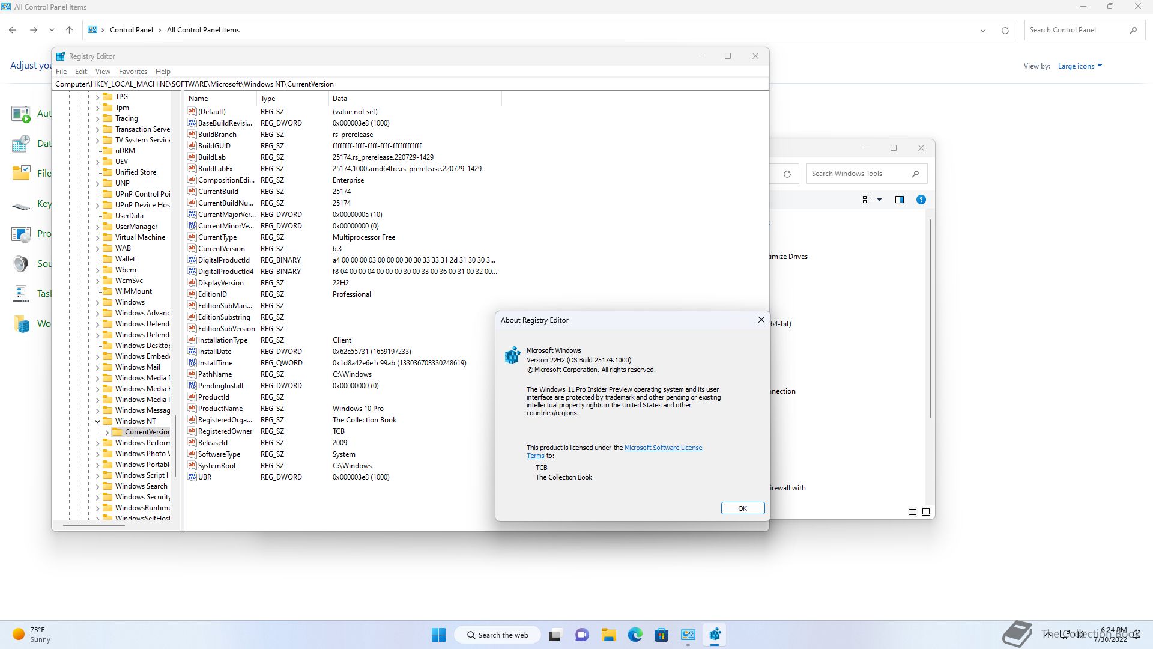This screenshot has height=649, width=1153.
Task: Open Microsoft Software License Terms link
Action: (x=663, y=448)
